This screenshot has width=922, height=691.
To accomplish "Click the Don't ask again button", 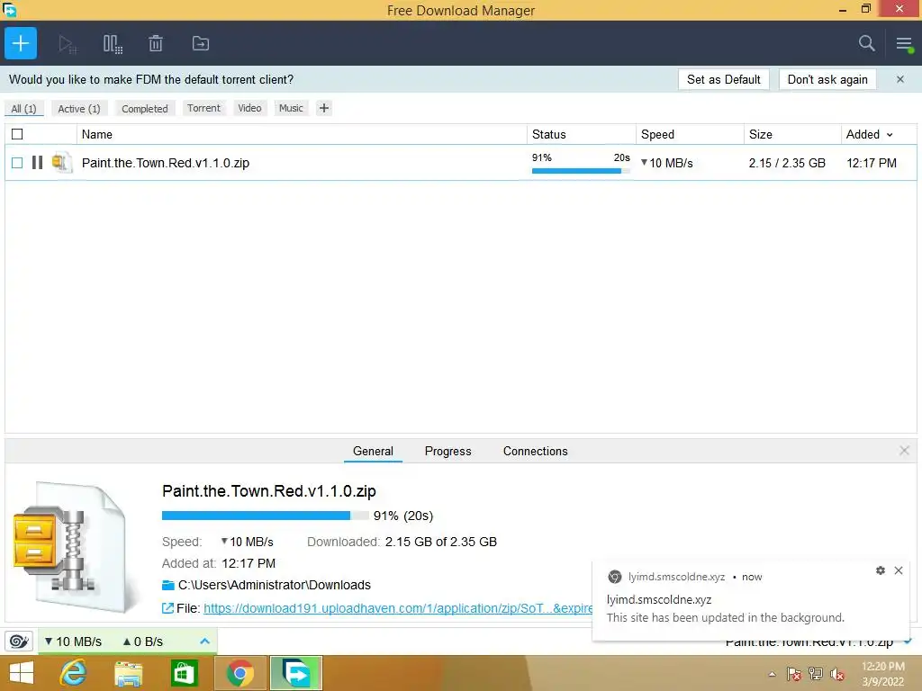I will tap(827, 79).
